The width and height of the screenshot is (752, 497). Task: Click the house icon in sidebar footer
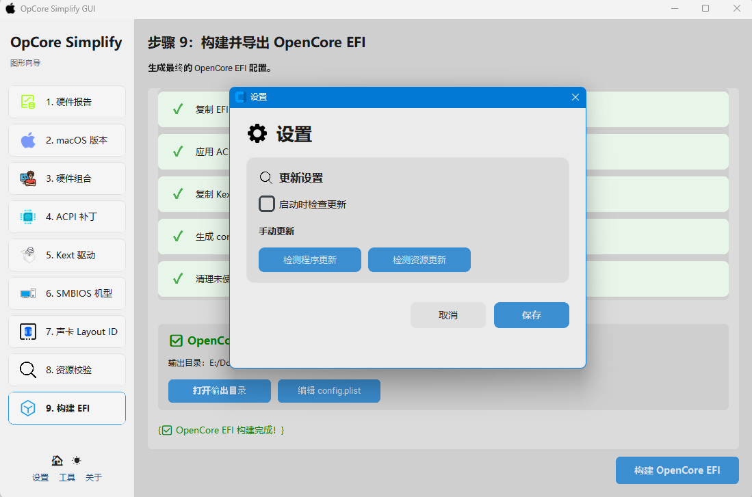(57, 461)
